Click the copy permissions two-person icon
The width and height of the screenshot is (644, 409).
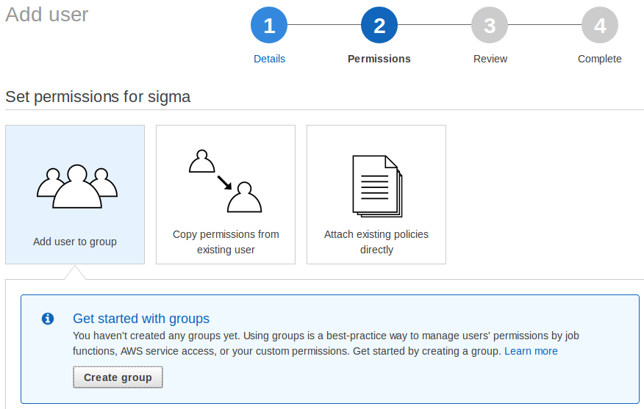click(226, 181)
